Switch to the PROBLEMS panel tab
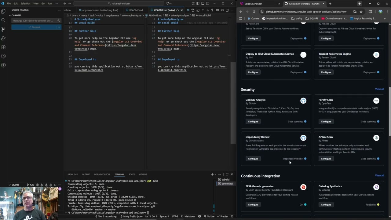Viewport: 391px width, 220px height. coord(72,174)
